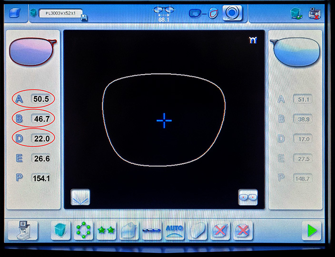The height and width of the screenshot is (257, 335).
Task: Select the concentric circle centering mode button
Action: pos(232,13)
